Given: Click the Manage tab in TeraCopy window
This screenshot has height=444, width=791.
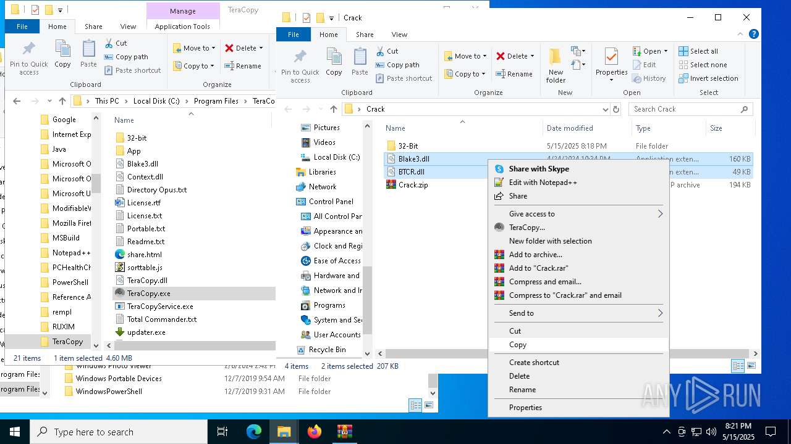Looking at the screenshot, I should point(183,11).
